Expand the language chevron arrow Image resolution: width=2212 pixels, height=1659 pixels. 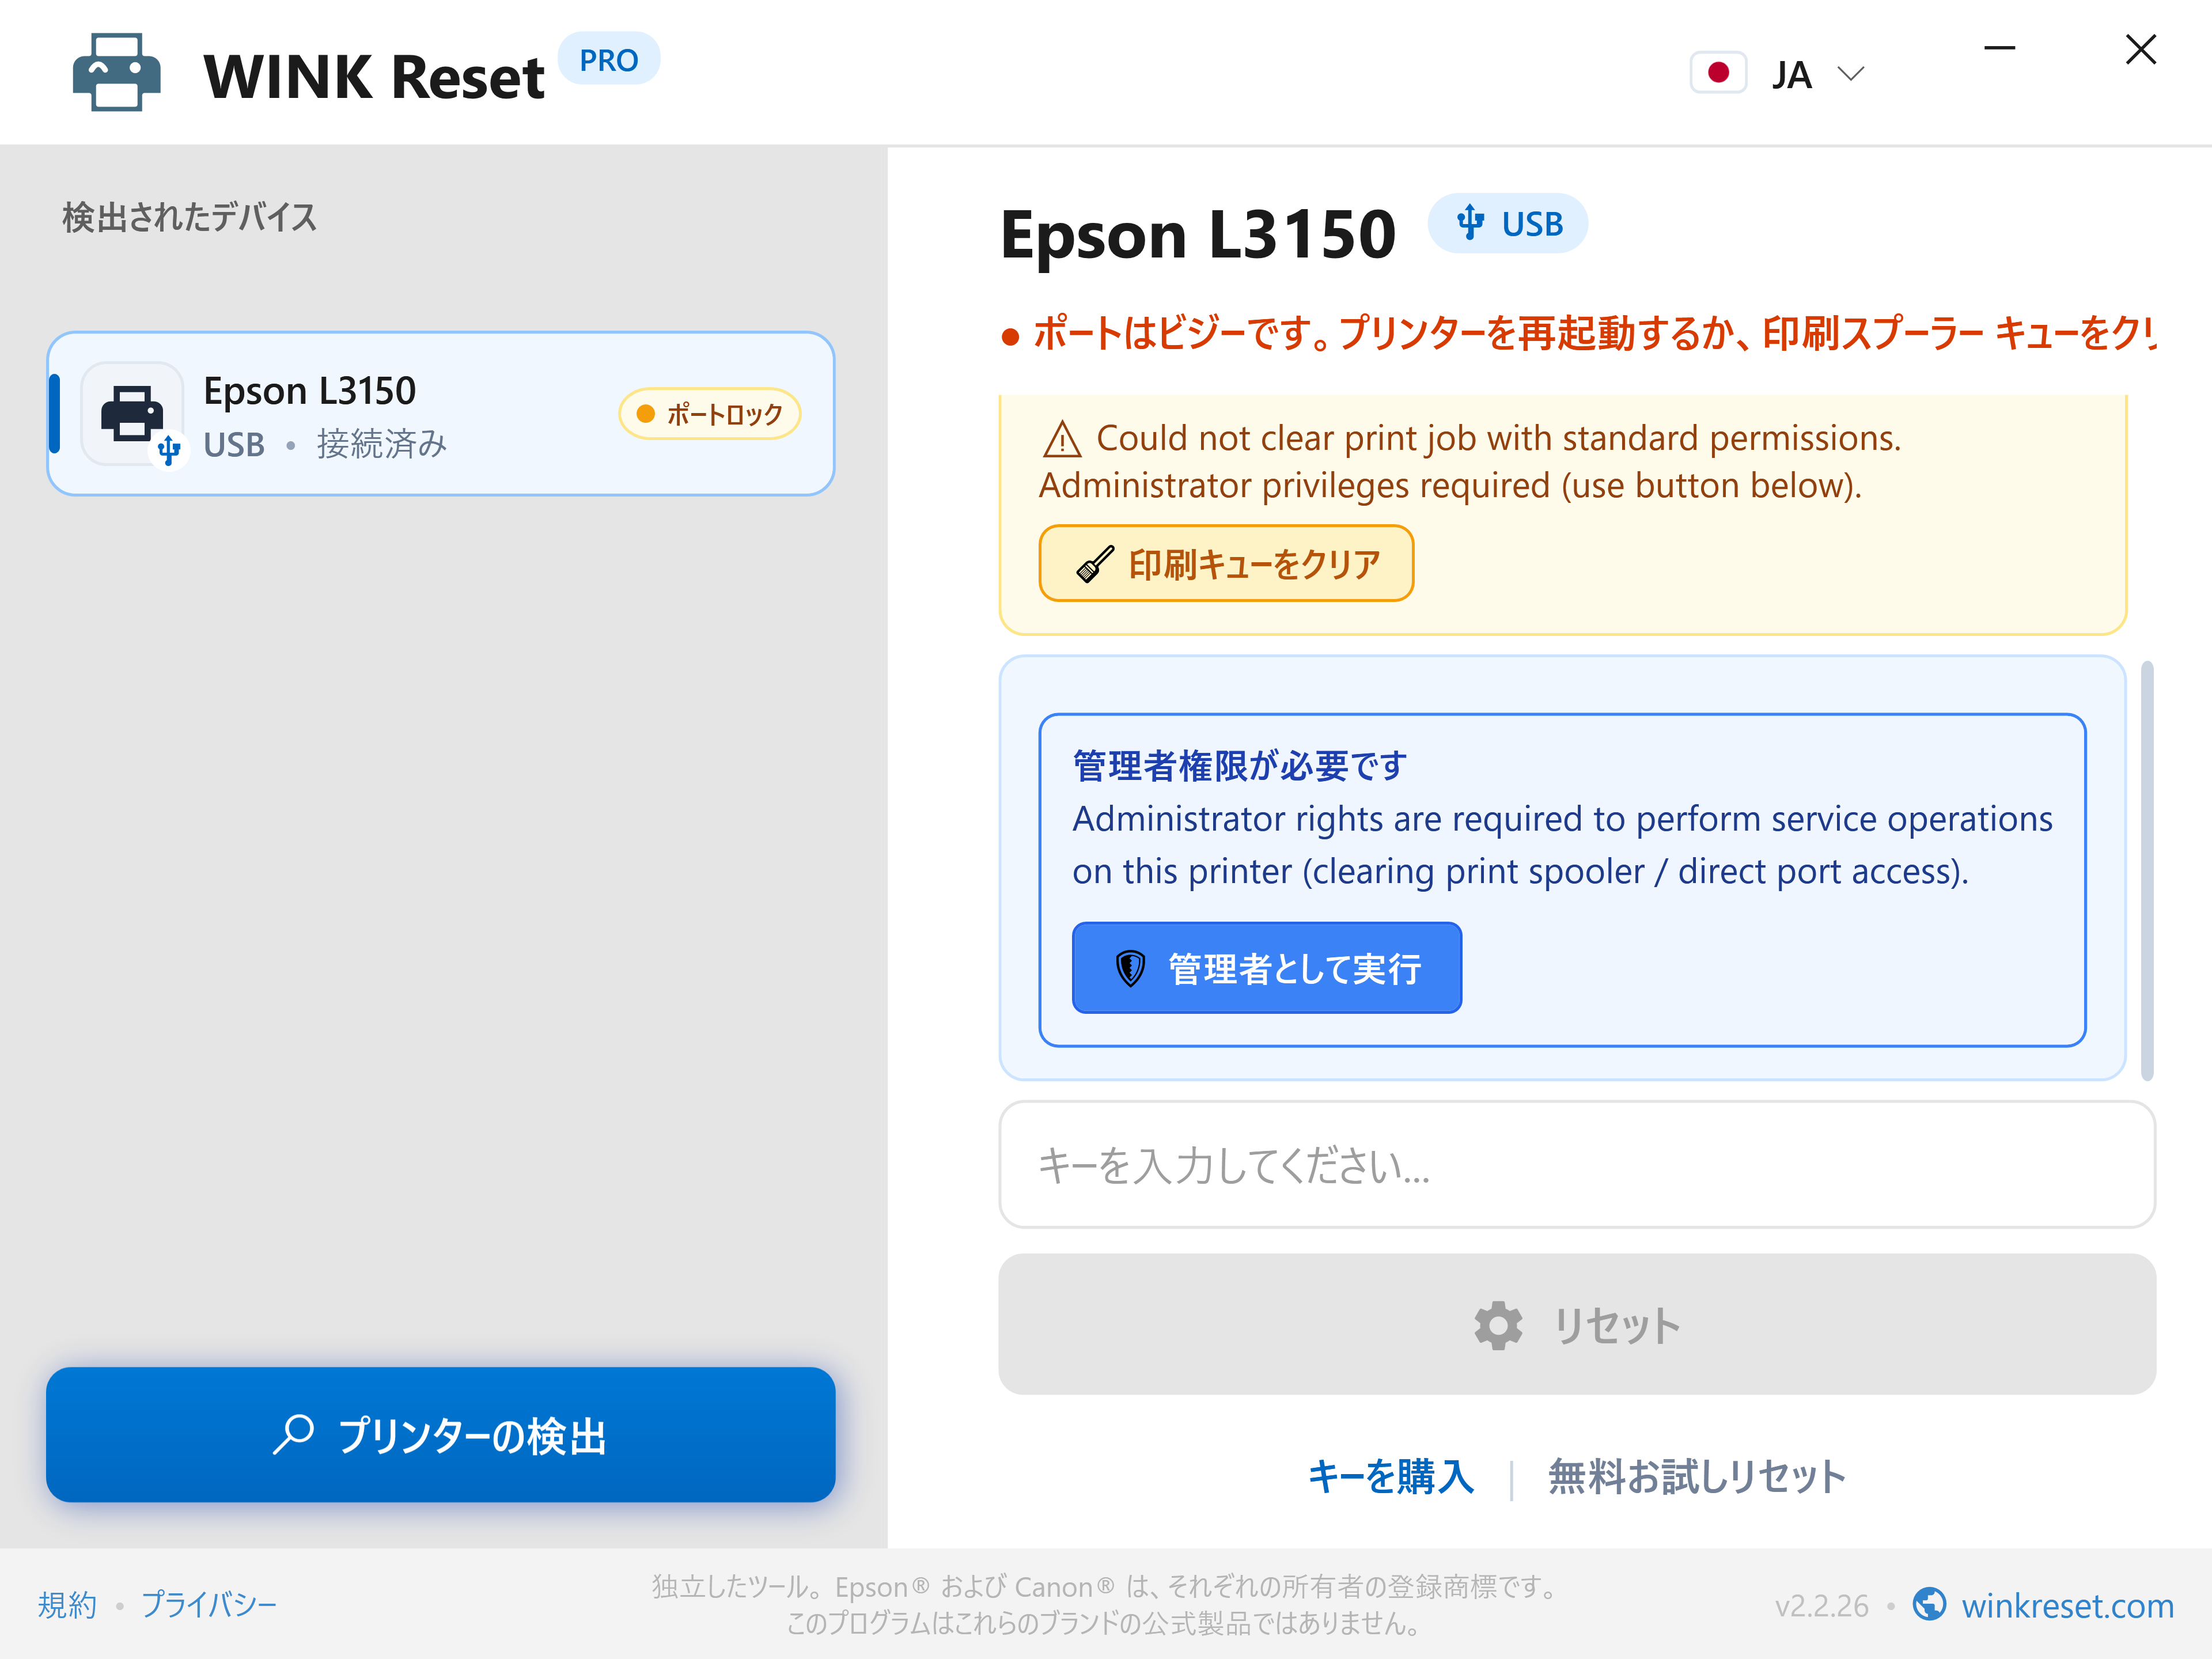pyautogui.click(x=1851, y=73)
